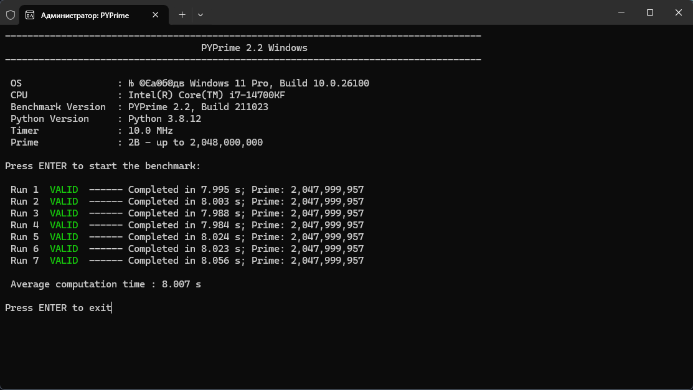
Task: Click the 10.0 MHz timer value
Action: coord(150,130)
